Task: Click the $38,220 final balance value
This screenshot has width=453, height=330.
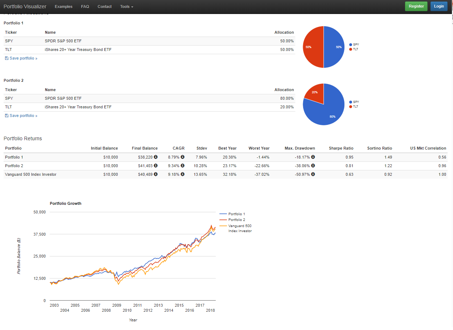Action: pos(145,157)
